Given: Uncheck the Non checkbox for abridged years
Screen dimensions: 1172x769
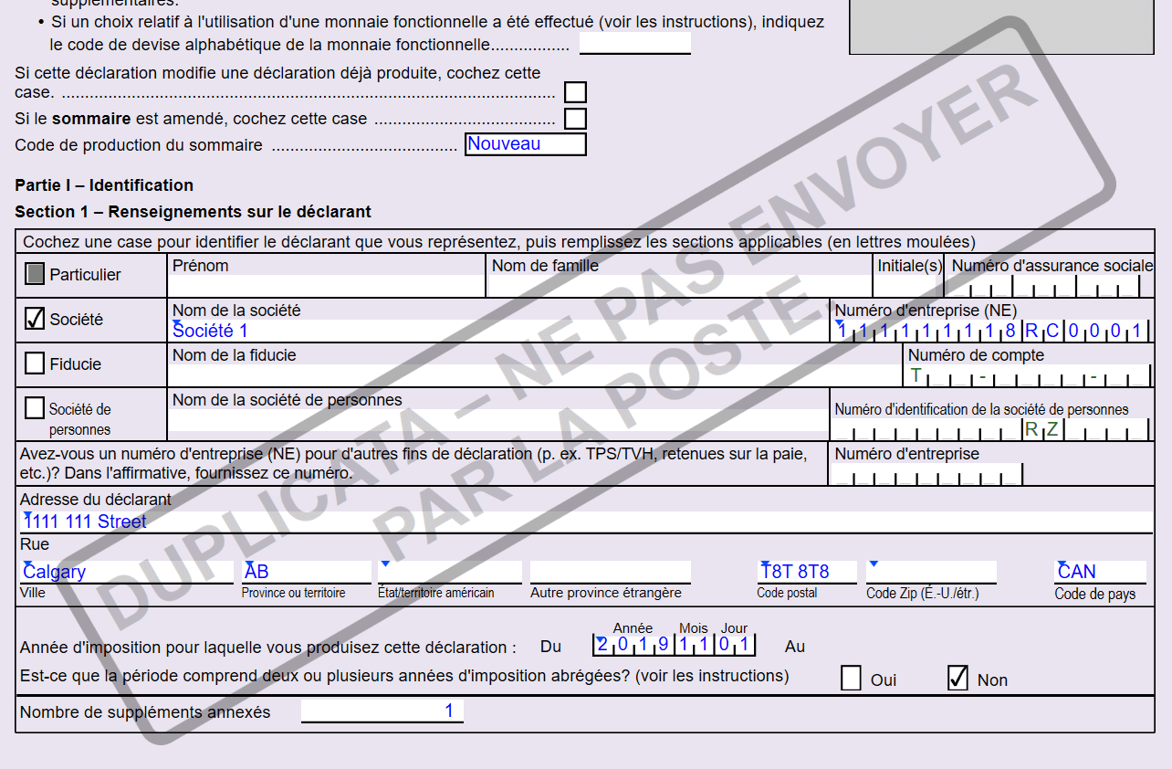Looking at the screenshot, I should pos(957,679).
